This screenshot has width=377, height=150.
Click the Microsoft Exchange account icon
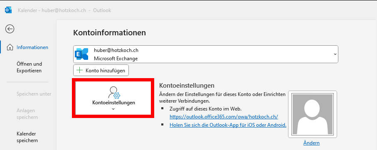point(81,54)
